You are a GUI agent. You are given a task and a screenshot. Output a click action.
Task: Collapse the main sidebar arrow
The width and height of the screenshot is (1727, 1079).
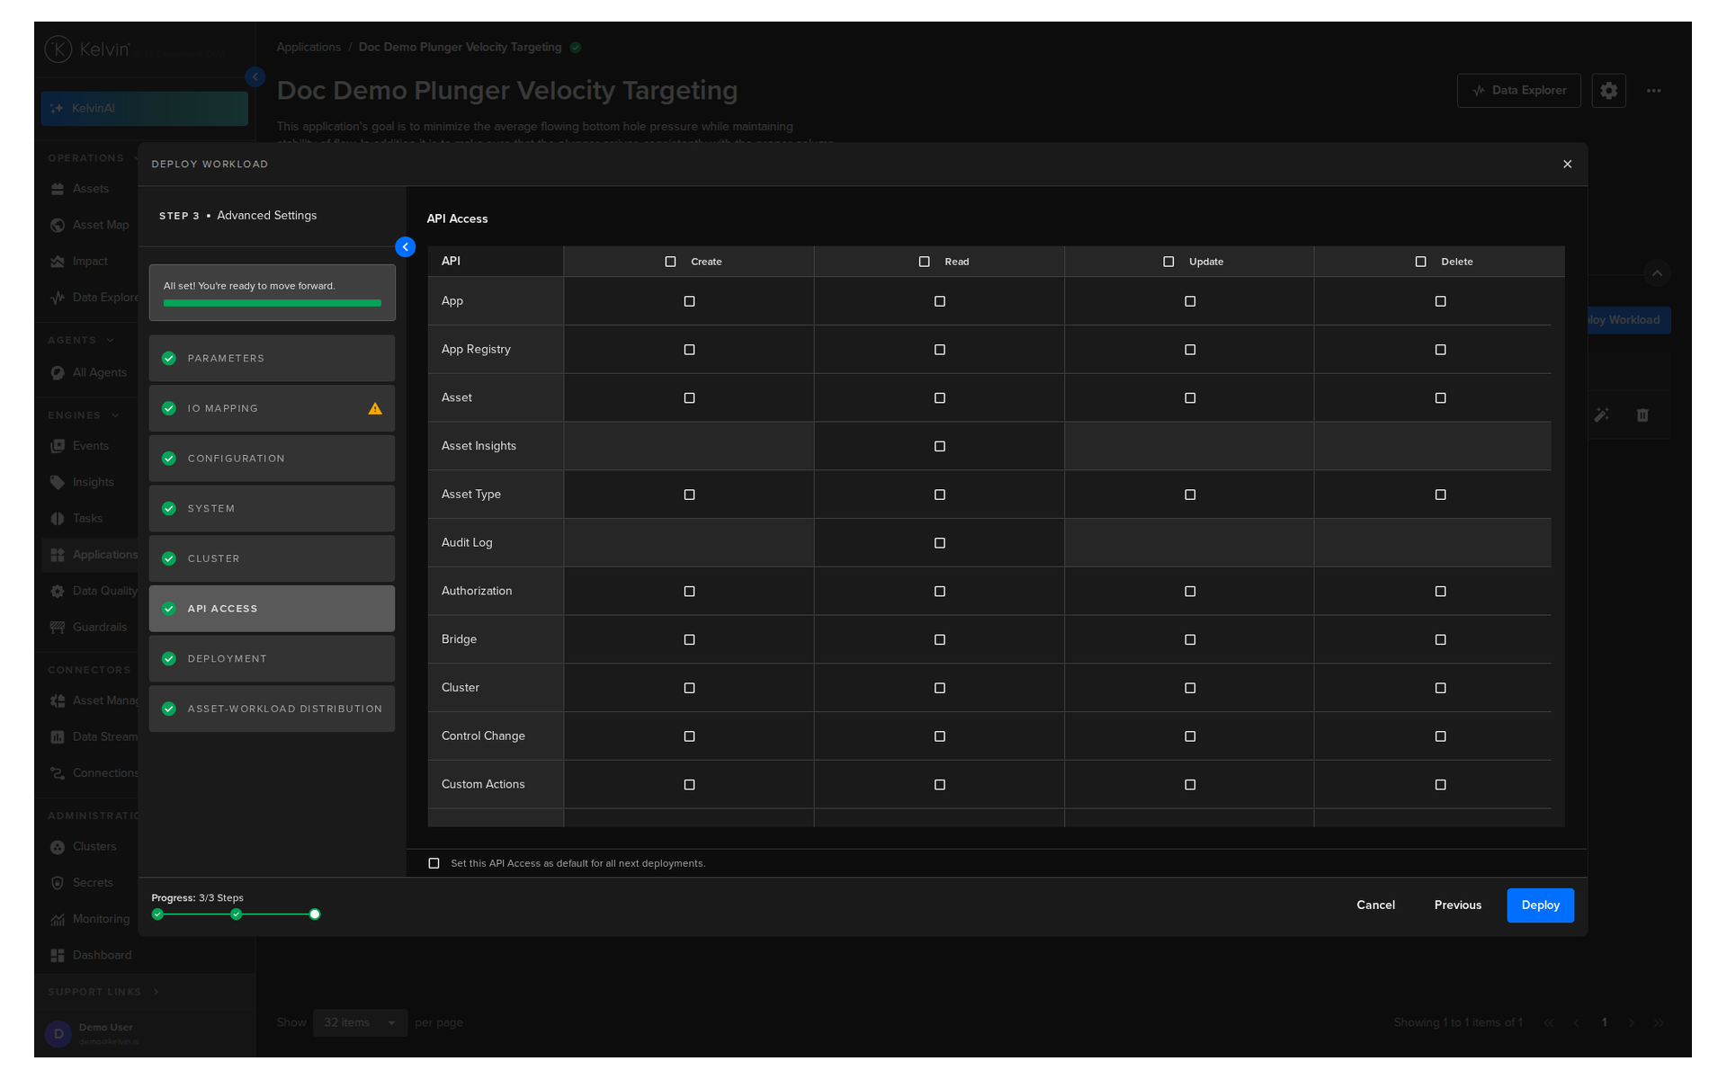tap(255, 77)
